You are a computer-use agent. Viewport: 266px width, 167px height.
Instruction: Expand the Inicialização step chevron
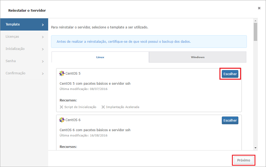point(43,49)
